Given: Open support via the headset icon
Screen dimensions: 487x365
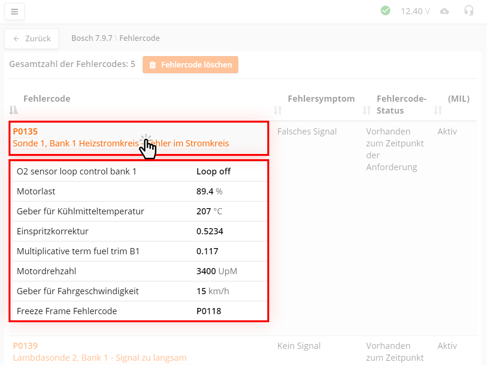Looking at the screenshot, I should [469, 10].
